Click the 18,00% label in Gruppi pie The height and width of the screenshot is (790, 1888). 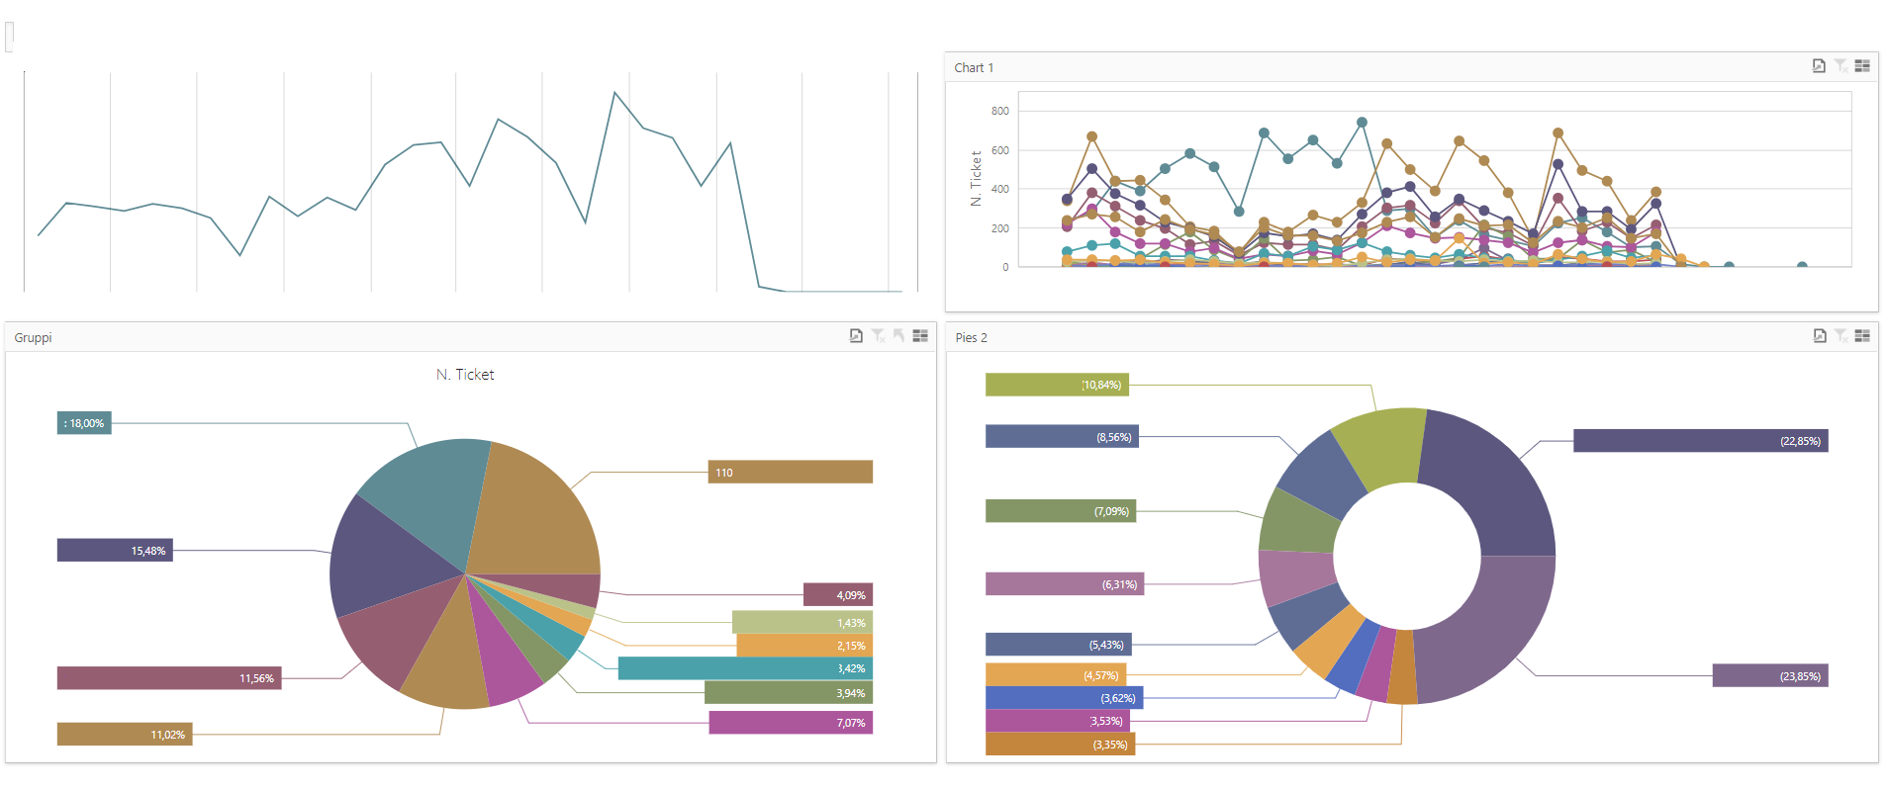click(x=84, y=423)
